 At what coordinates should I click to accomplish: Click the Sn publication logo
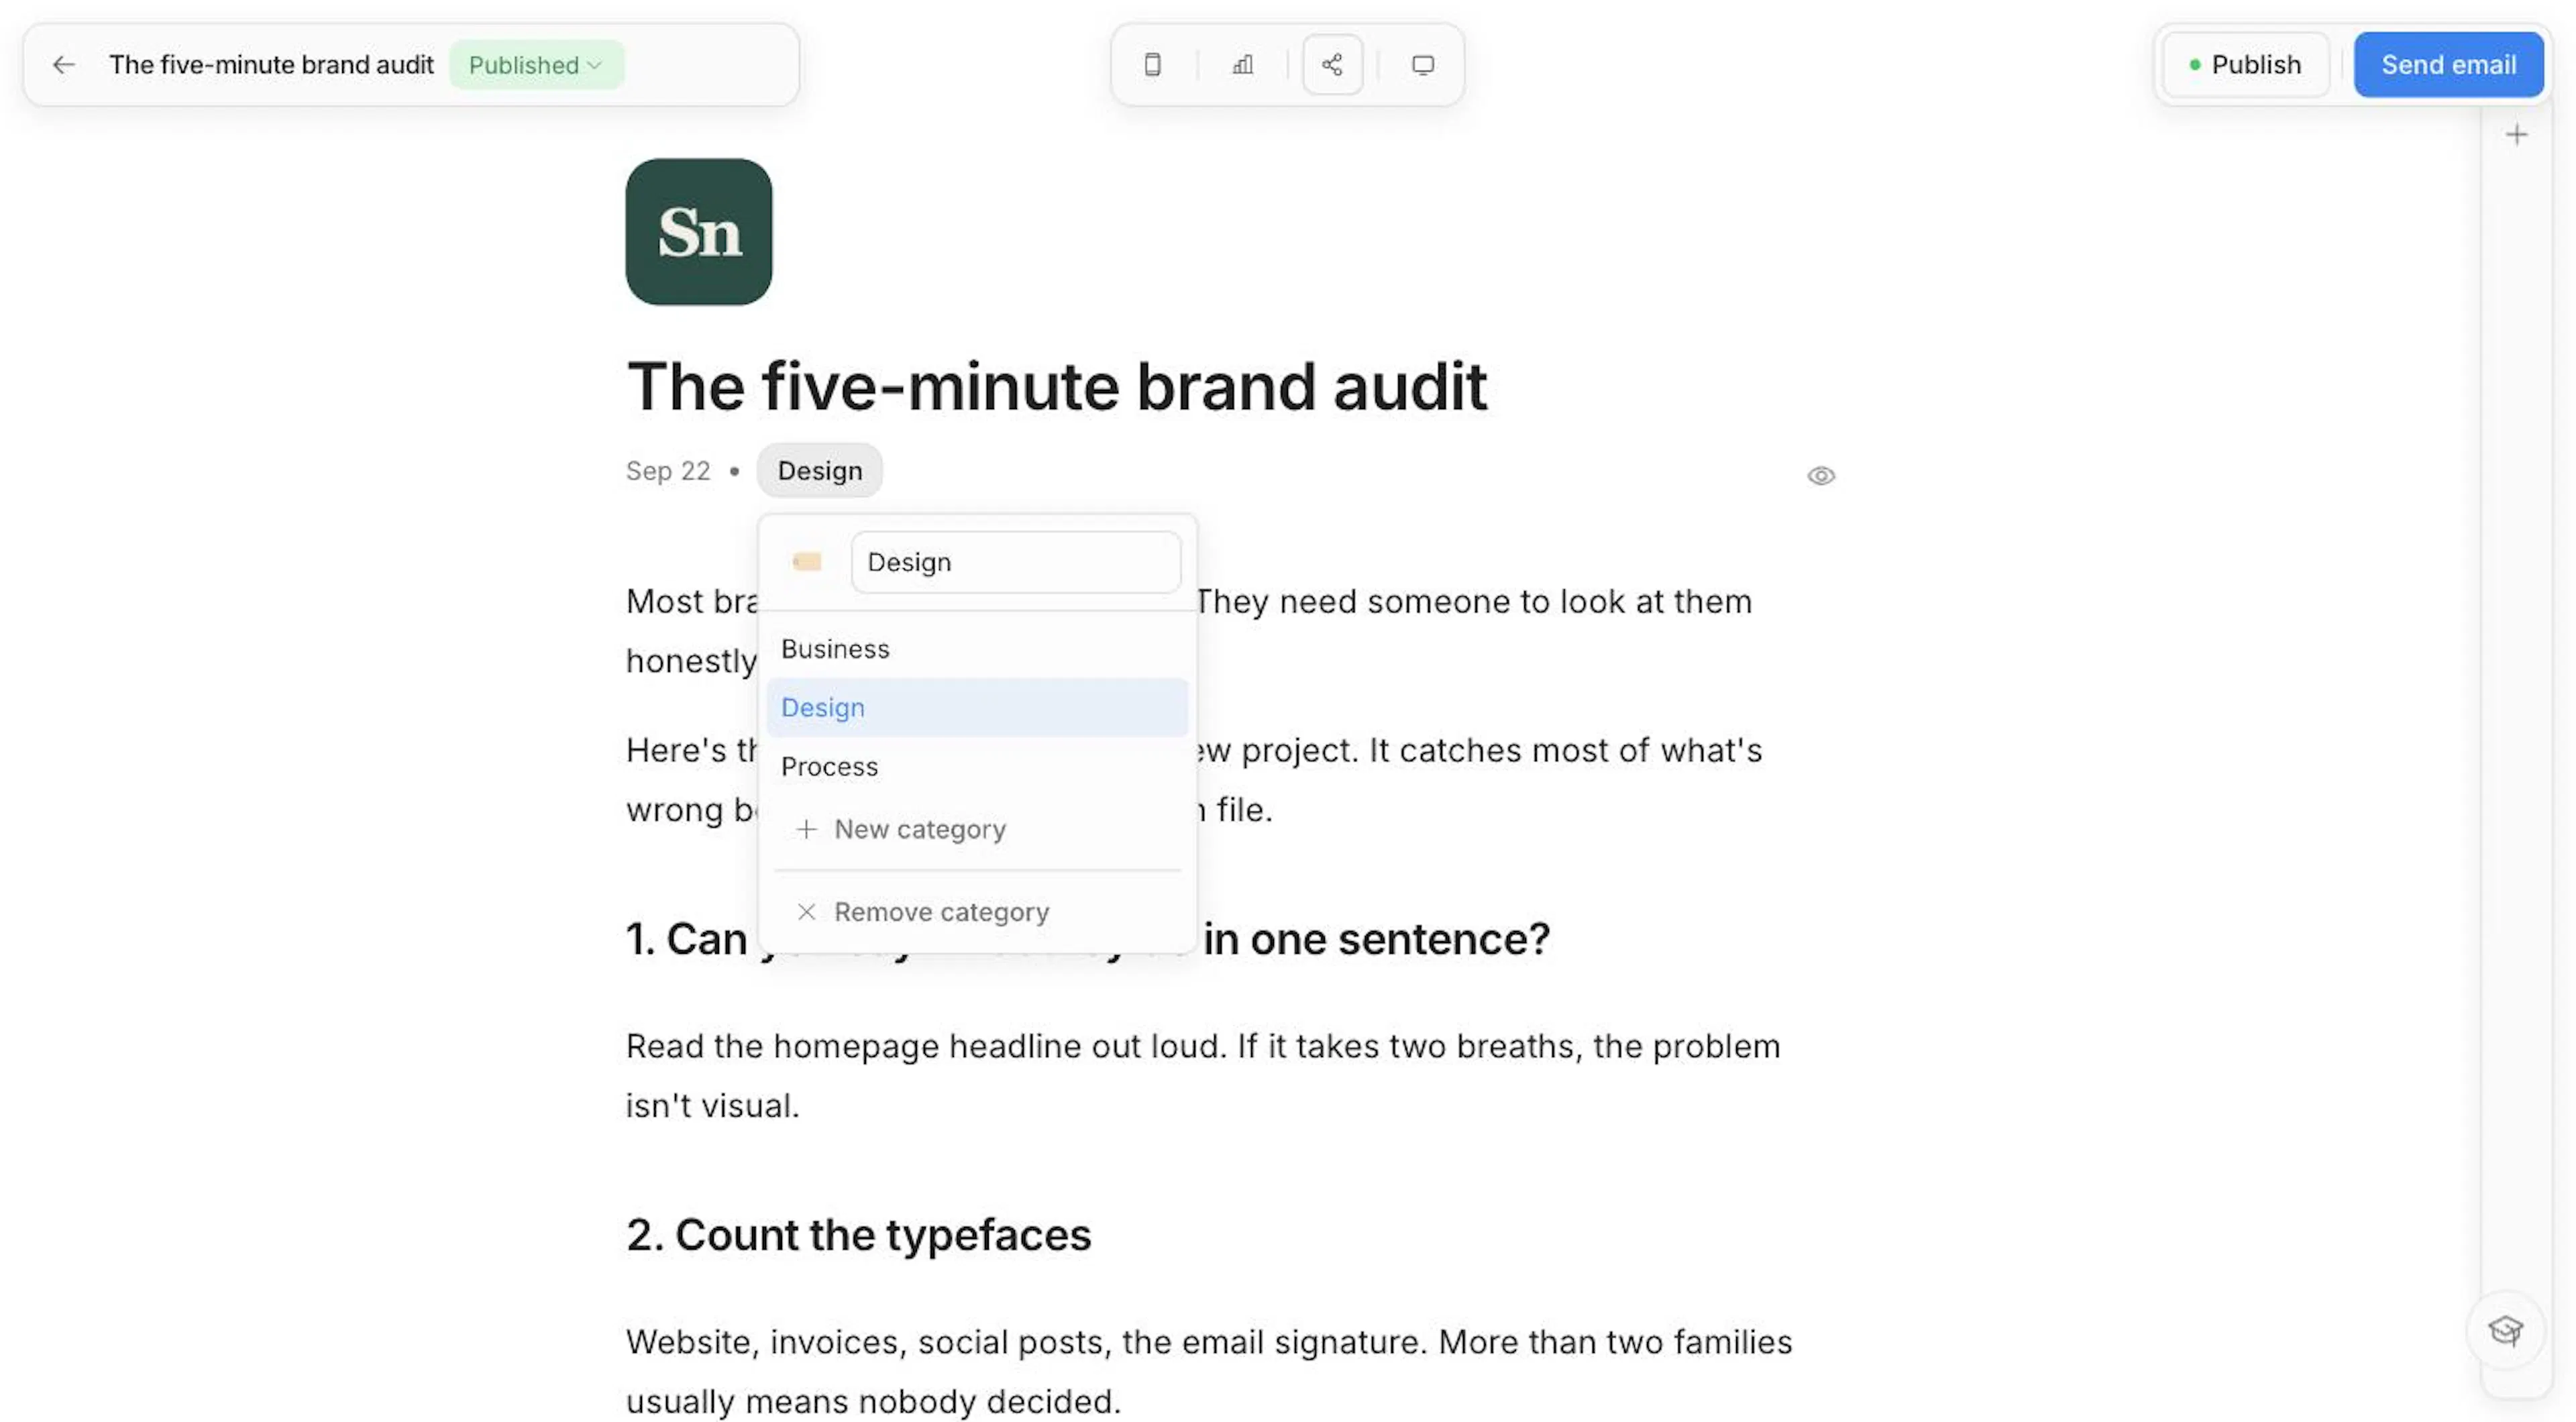[698, 232]
